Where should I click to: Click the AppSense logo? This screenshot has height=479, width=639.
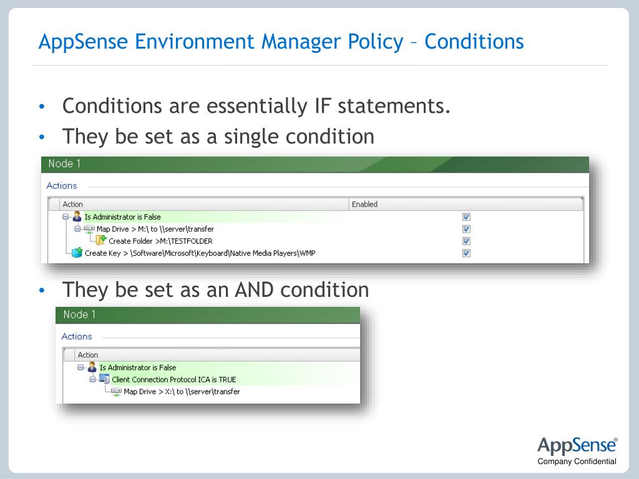pyautogui.click(x=577, y=445)
